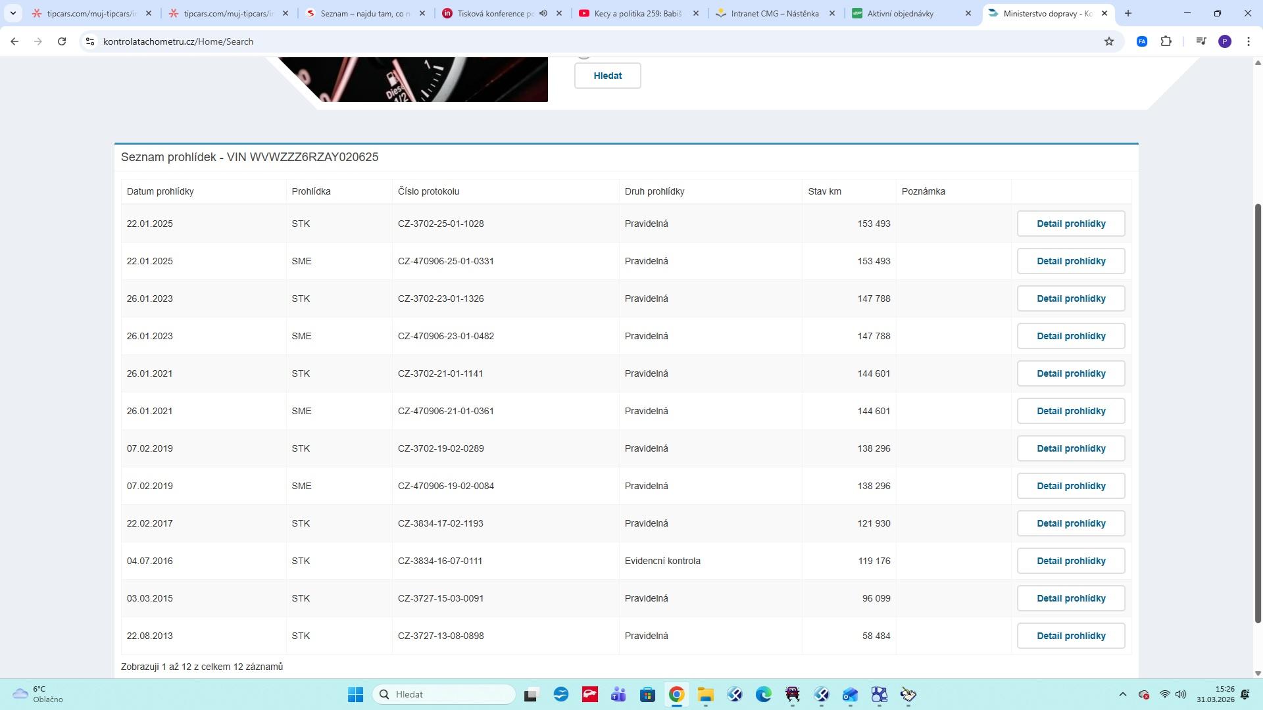Sort the table by the Stav km column header

(824, 191)
